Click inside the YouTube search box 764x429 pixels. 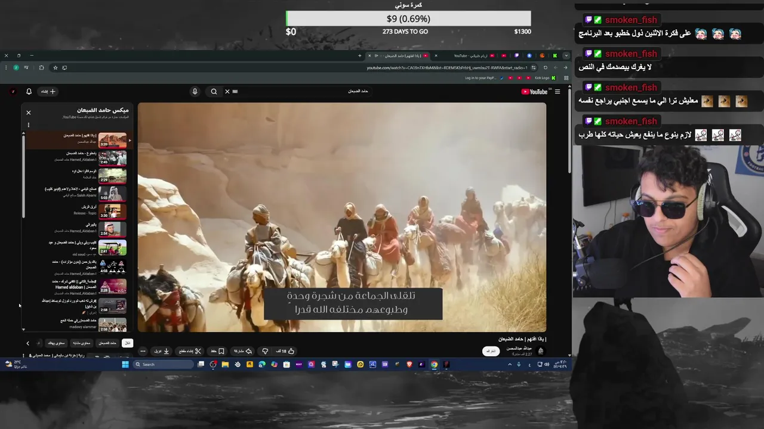pyautogui.click(x=298, y=91)
